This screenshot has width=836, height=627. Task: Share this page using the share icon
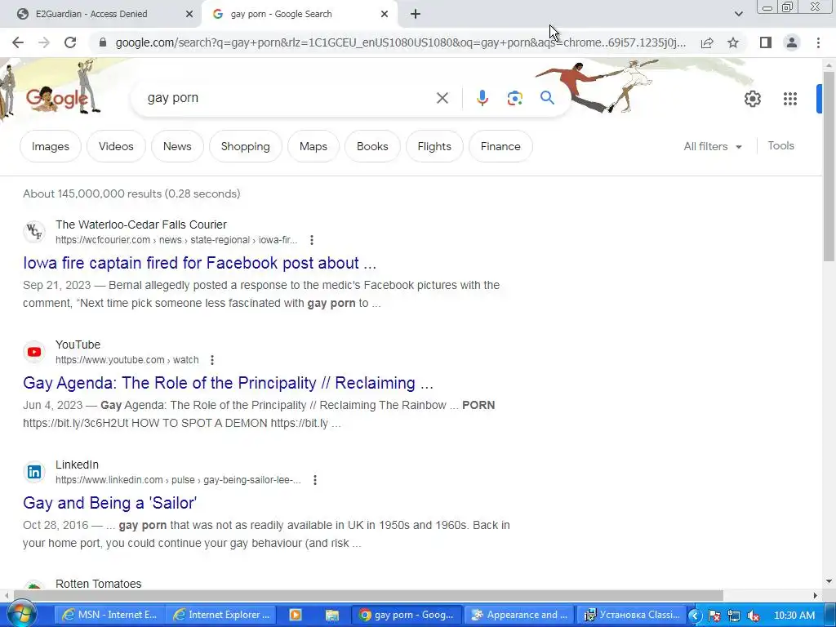[x=707, y=42]
